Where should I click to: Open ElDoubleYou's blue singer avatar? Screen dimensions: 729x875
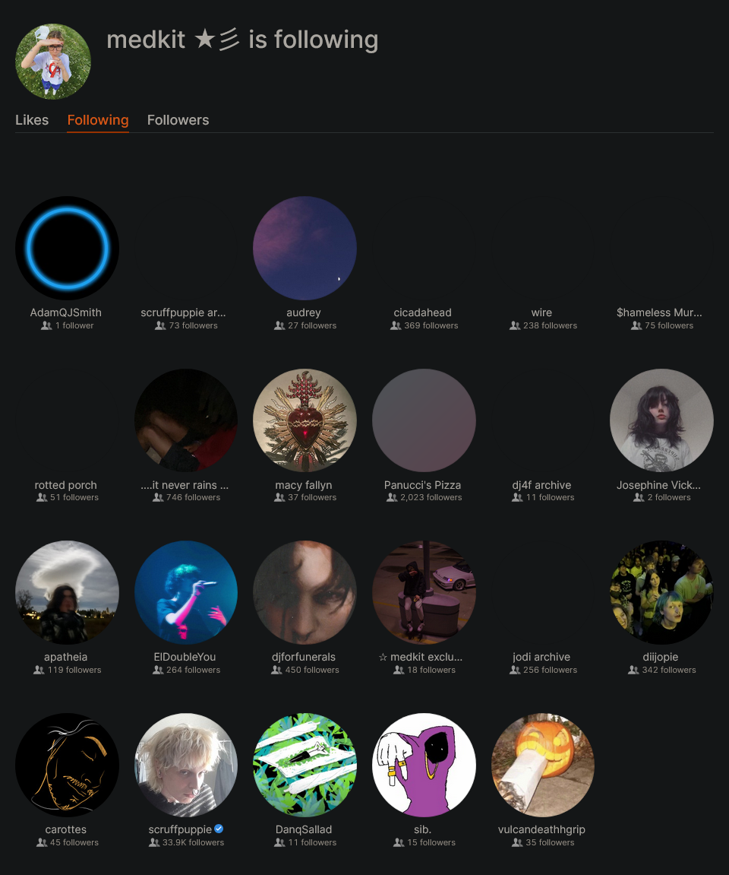[185, 592]
